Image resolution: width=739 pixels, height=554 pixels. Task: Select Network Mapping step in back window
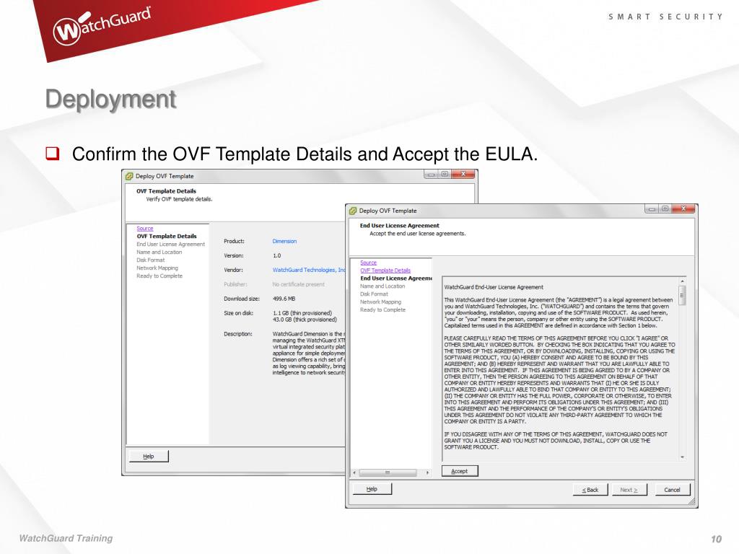(x=157, y=268)
